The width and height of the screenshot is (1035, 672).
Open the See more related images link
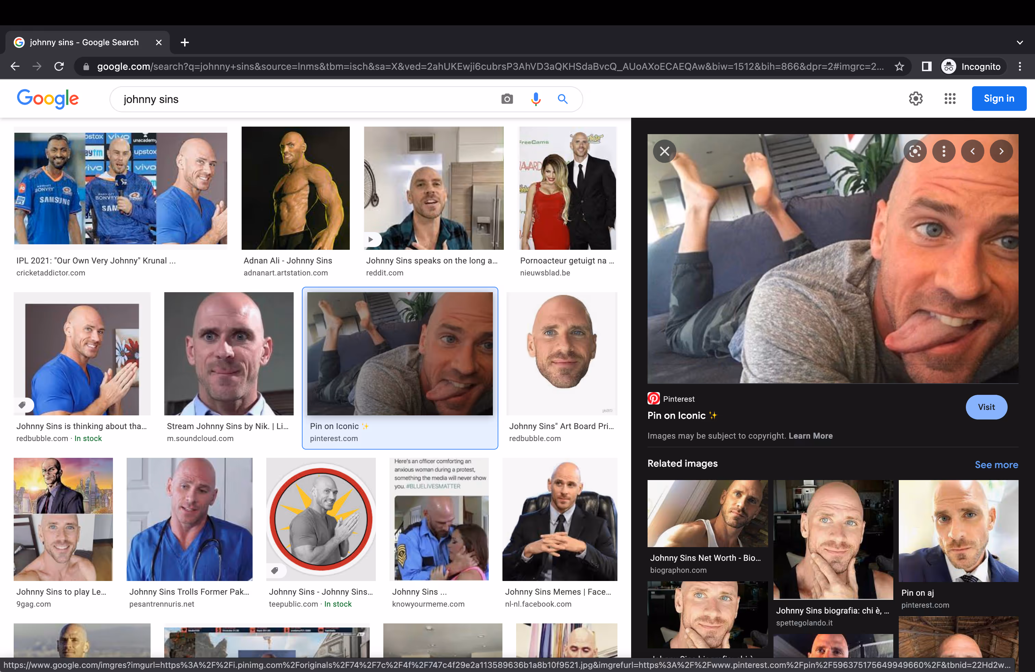pyautogui.click(x=996, y=464)
